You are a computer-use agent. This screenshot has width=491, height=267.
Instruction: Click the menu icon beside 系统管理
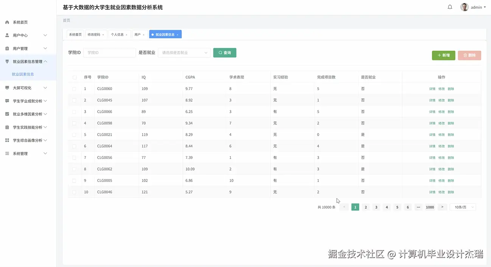click(7, 154)
